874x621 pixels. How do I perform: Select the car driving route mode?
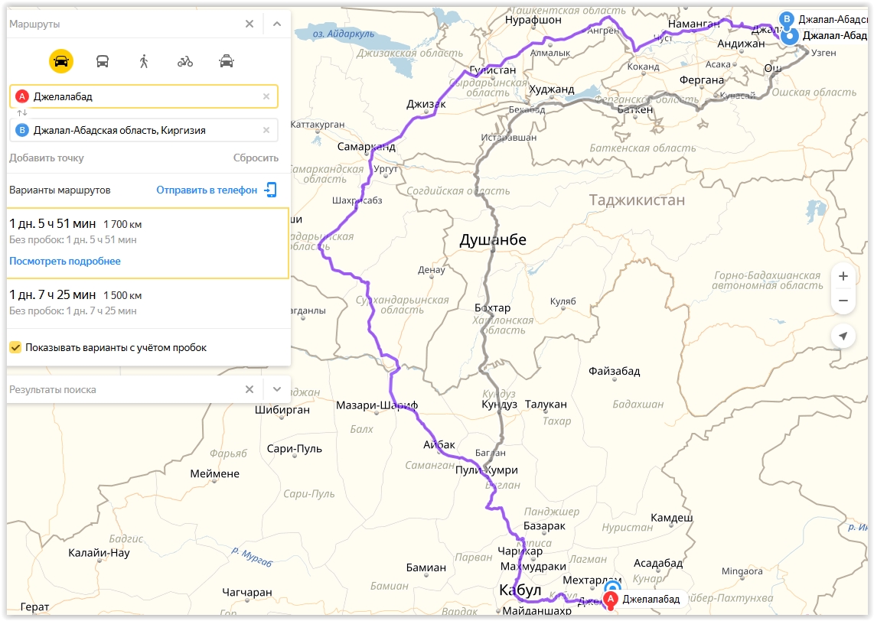tap(61, 61)
